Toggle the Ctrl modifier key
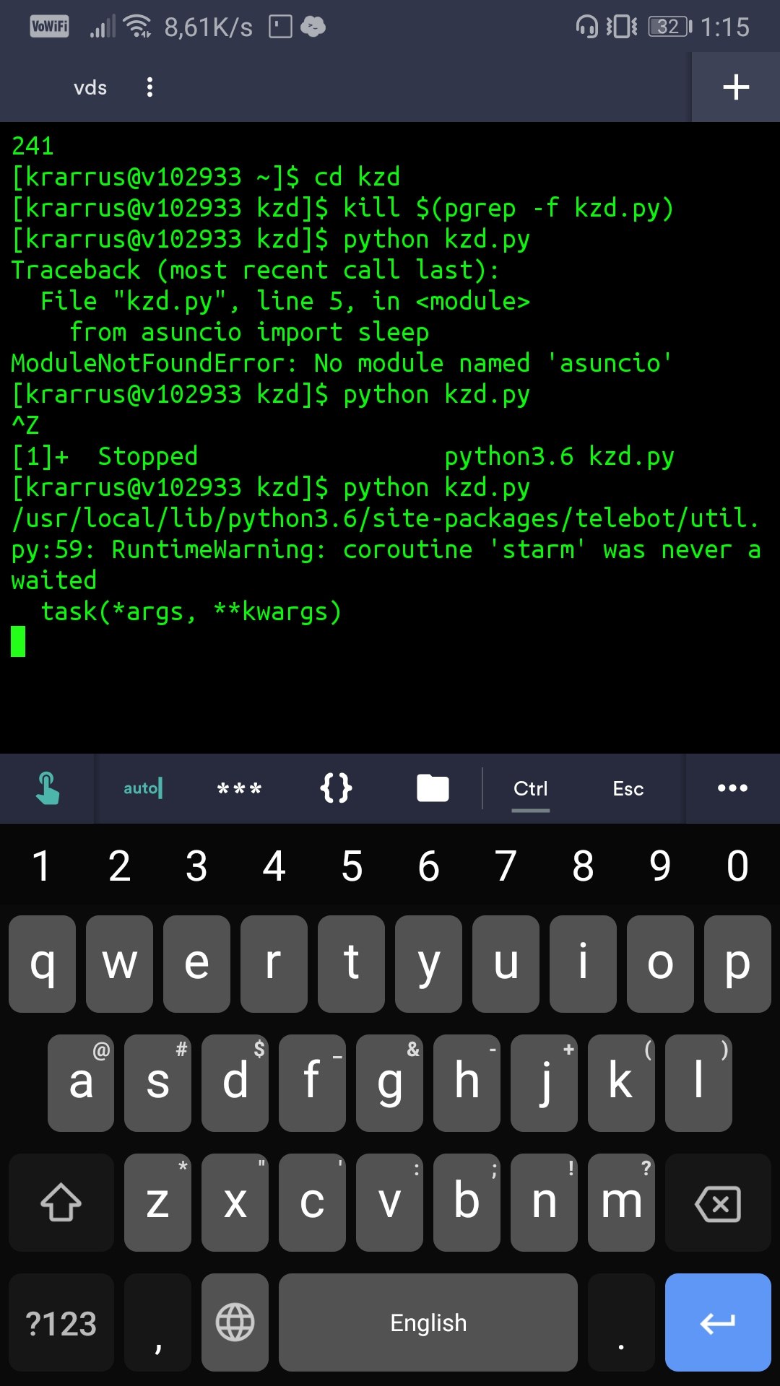The height and width of the screenshot is (1386, 780). pyautogui.click(x=531, y=788)
